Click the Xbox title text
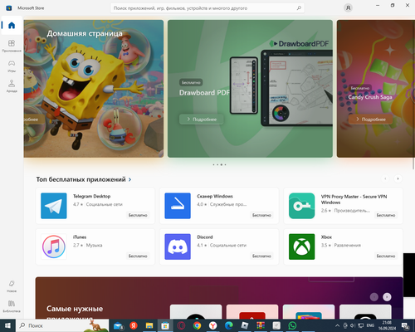Image resolution: width=415 pixels, height=332 pixels. pyautogui.click(x=326, y=237)
